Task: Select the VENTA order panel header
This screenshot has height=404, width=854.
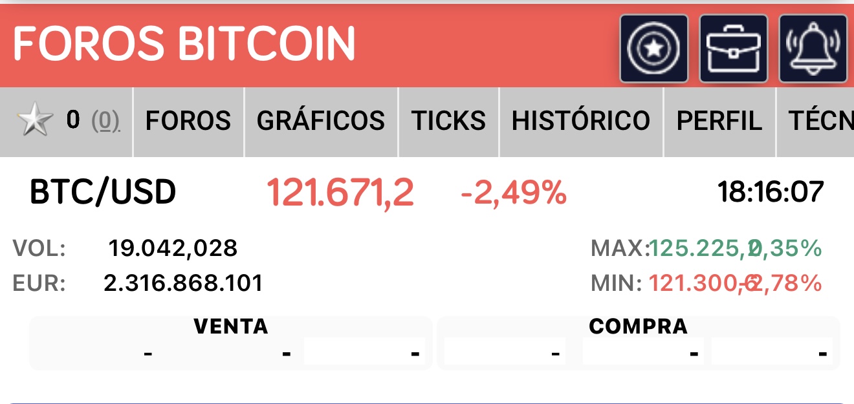Action: [231, 326]
